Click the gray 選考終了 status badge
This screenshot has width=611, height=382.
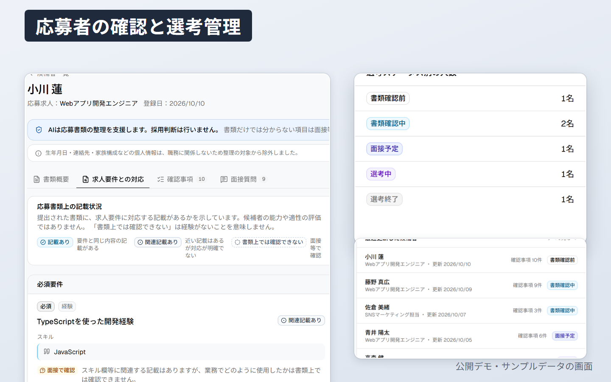[x=384, y=199]
